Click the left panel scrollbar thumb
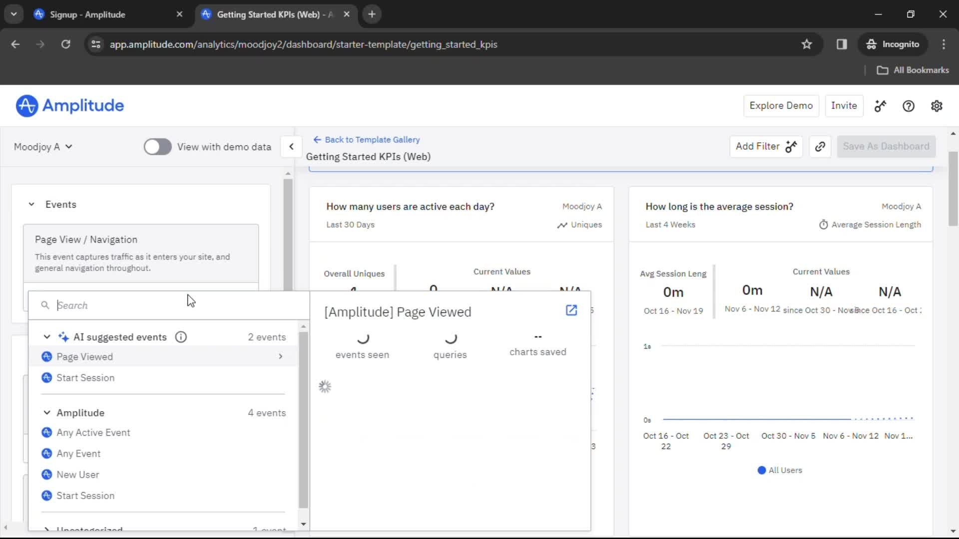The image size is (959, 539). click(x=288, y=235)
